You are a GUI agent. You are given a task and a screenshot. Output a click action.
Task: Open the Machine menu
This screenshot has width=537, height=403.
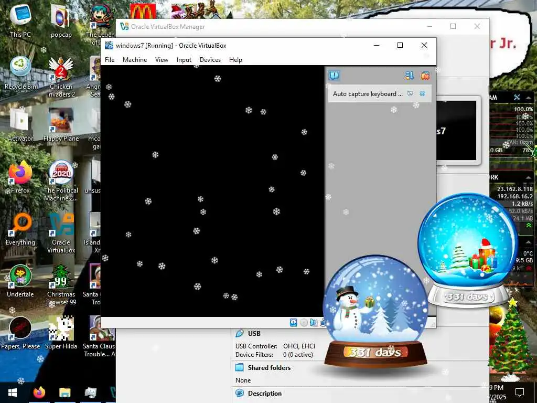point(135,60)
